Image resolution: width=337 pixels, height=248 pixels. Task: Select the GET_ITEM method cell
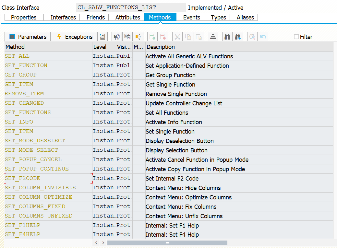coord(48,85)
